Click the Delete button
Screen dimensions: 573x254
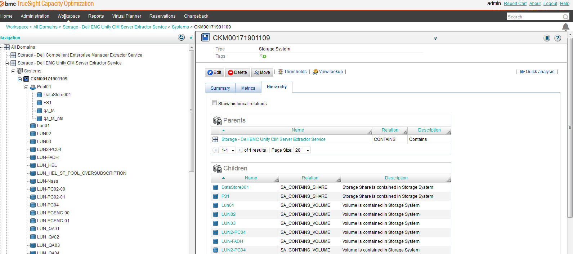(x=237, y=72)
